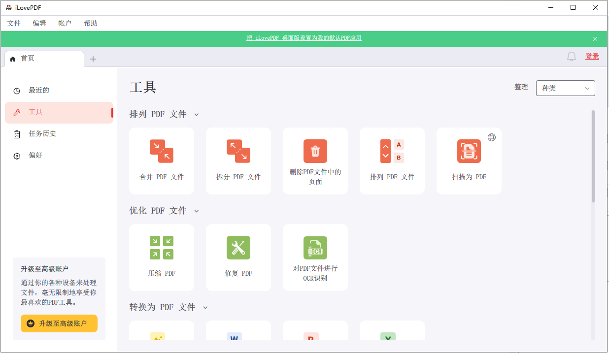Open 偏好 settings in the sidebar

59,156
